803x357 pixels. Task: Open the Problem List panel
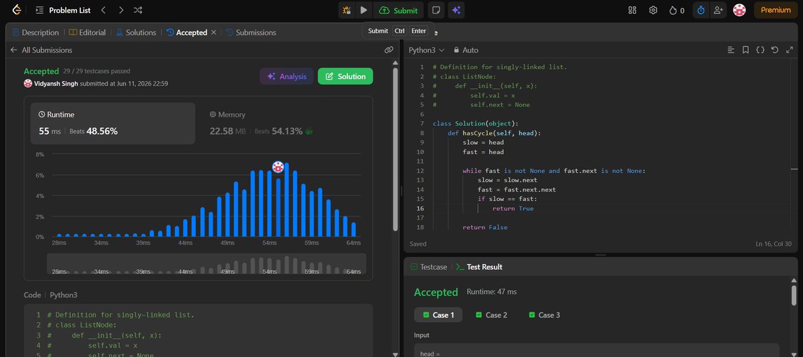click(x=63, y=11)
